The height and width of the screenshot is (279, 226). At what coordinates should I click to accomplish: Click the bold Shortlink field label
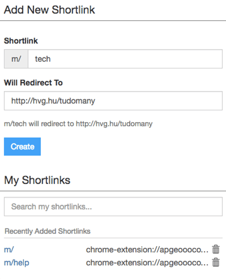[x=21, y=41]
